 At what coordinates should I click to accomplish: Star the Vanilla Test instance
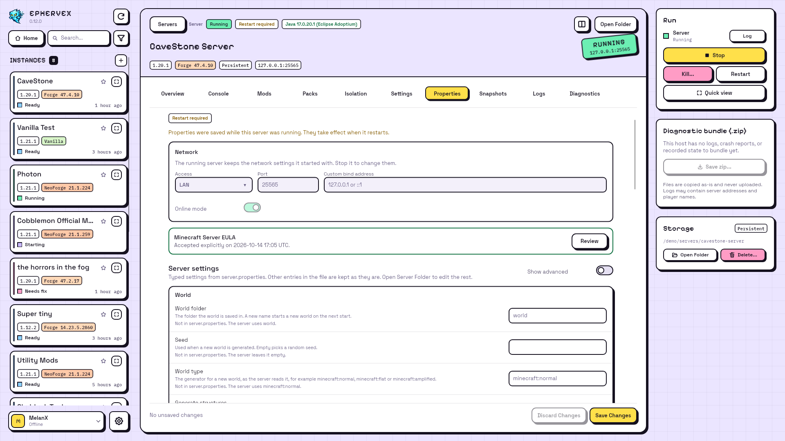103,128
